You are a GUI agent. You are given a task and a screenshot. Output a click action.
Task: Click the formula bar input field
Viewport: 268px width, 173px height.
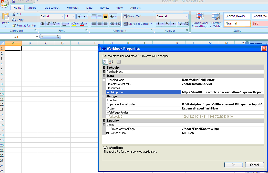tap(164, 37)
